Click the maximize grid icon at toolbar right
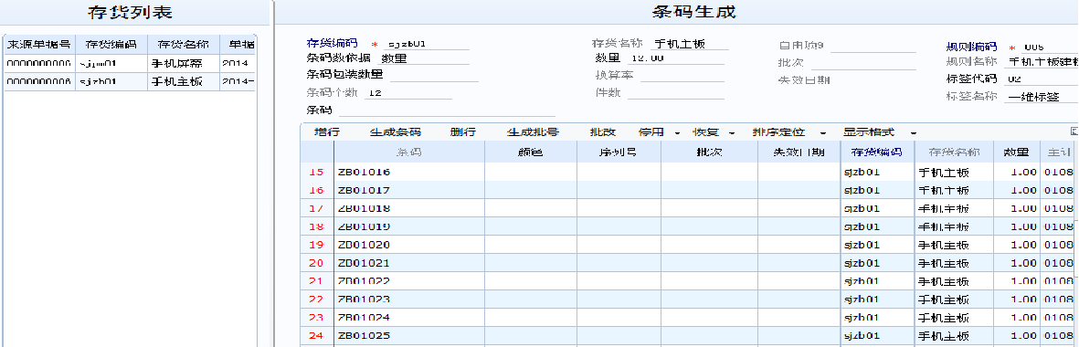This screenshot has height=347, width=1079. click(1074, 131)
